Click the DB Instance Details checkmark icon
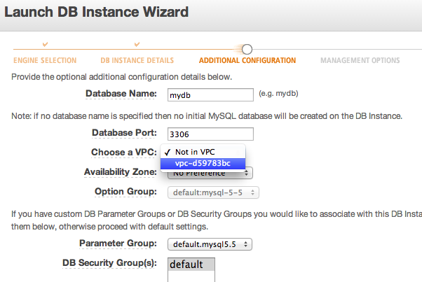This screenshot has height=282, width=422. pyautogui.click(x=137, y=44)
